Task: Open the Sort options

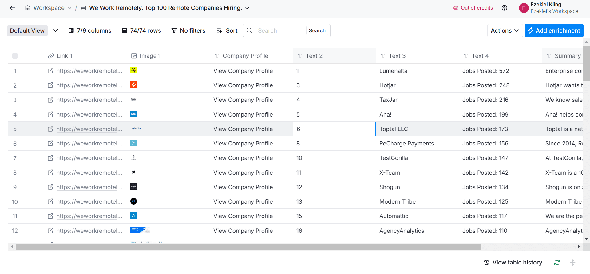Action: [x=227, y=30]
